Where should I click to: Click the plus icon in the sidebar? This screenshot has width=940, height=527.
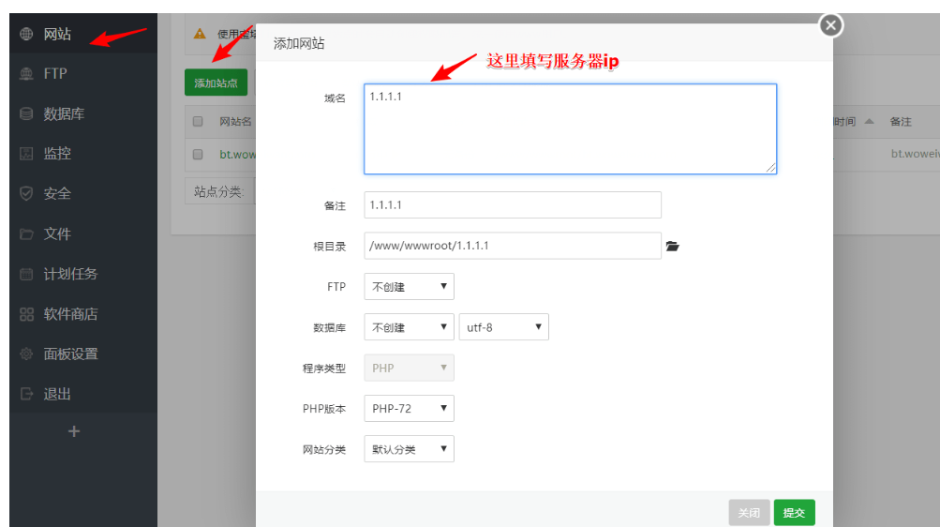click(x=75, y=431)
